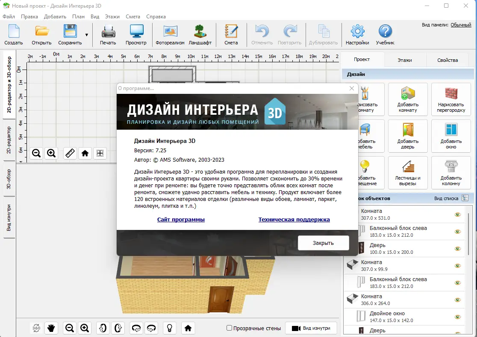The height and width of the screenshot is (337, 477).
Task: Open the Ландшафт landscape tool
Action: pos(200,35)
